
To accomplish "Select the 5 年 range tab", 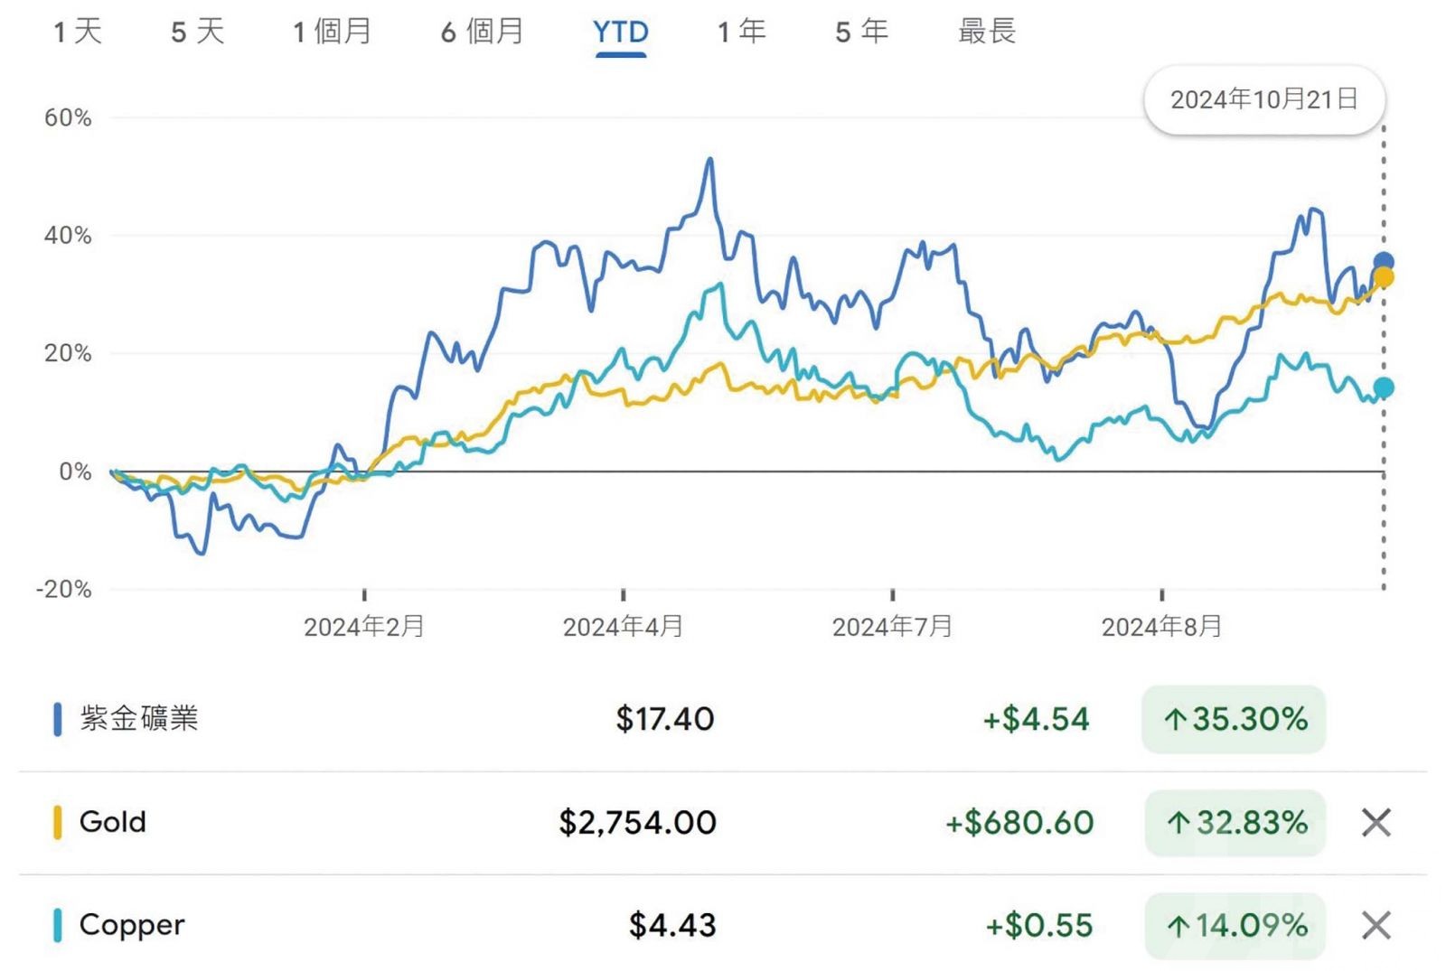I will point(861,32).
